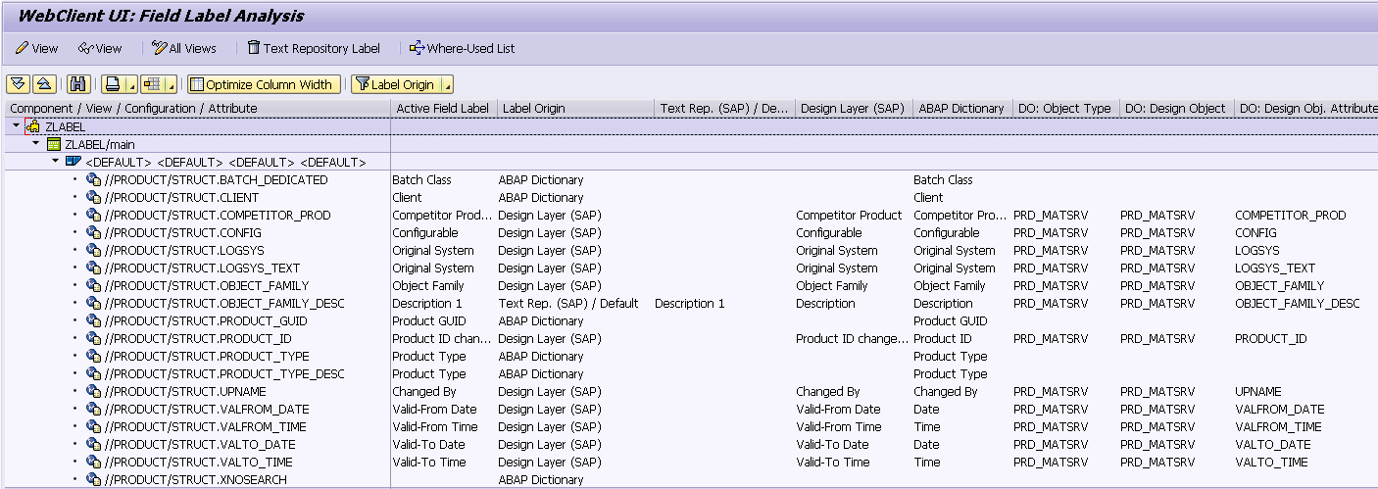This screenshot has height=489, width=1378.
Task: Open the Label Origin dropdown arrow
Action: 448,85
